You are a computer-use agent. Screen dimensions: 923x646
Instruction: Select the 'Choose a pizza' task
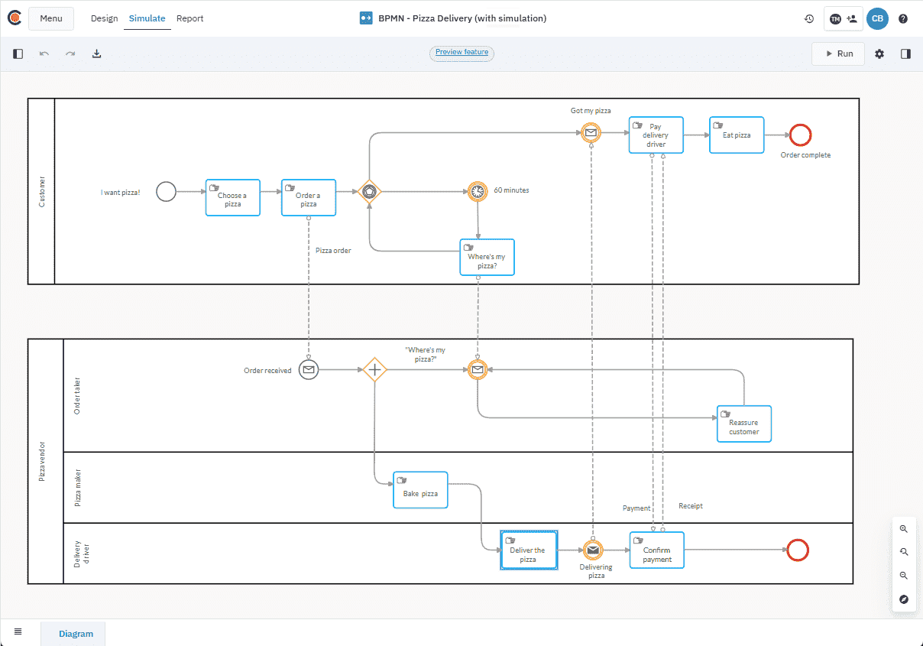(x=233, y=198)
